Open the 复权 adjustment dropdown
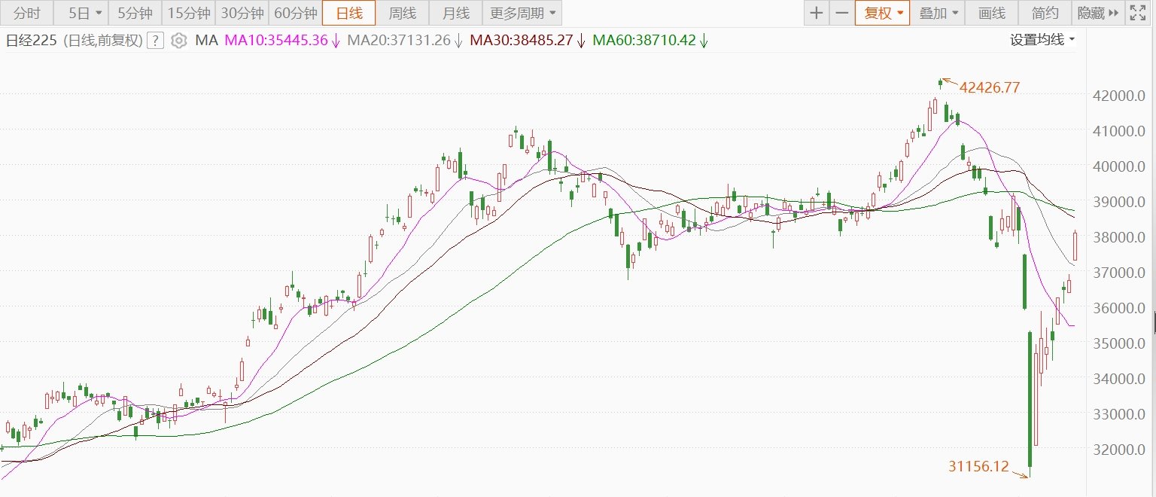The height and width of the screenshot is (497, 1156). [x=882, y=13]
